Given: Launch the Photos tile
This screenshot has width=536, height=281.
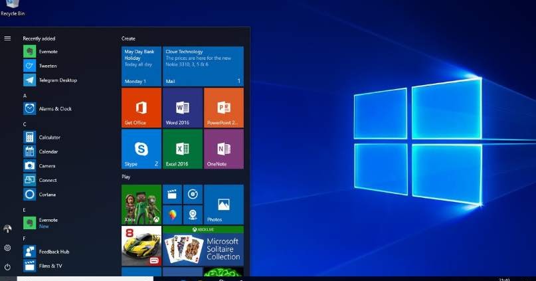Looking at the screenshot, I should tap(224, 205).
